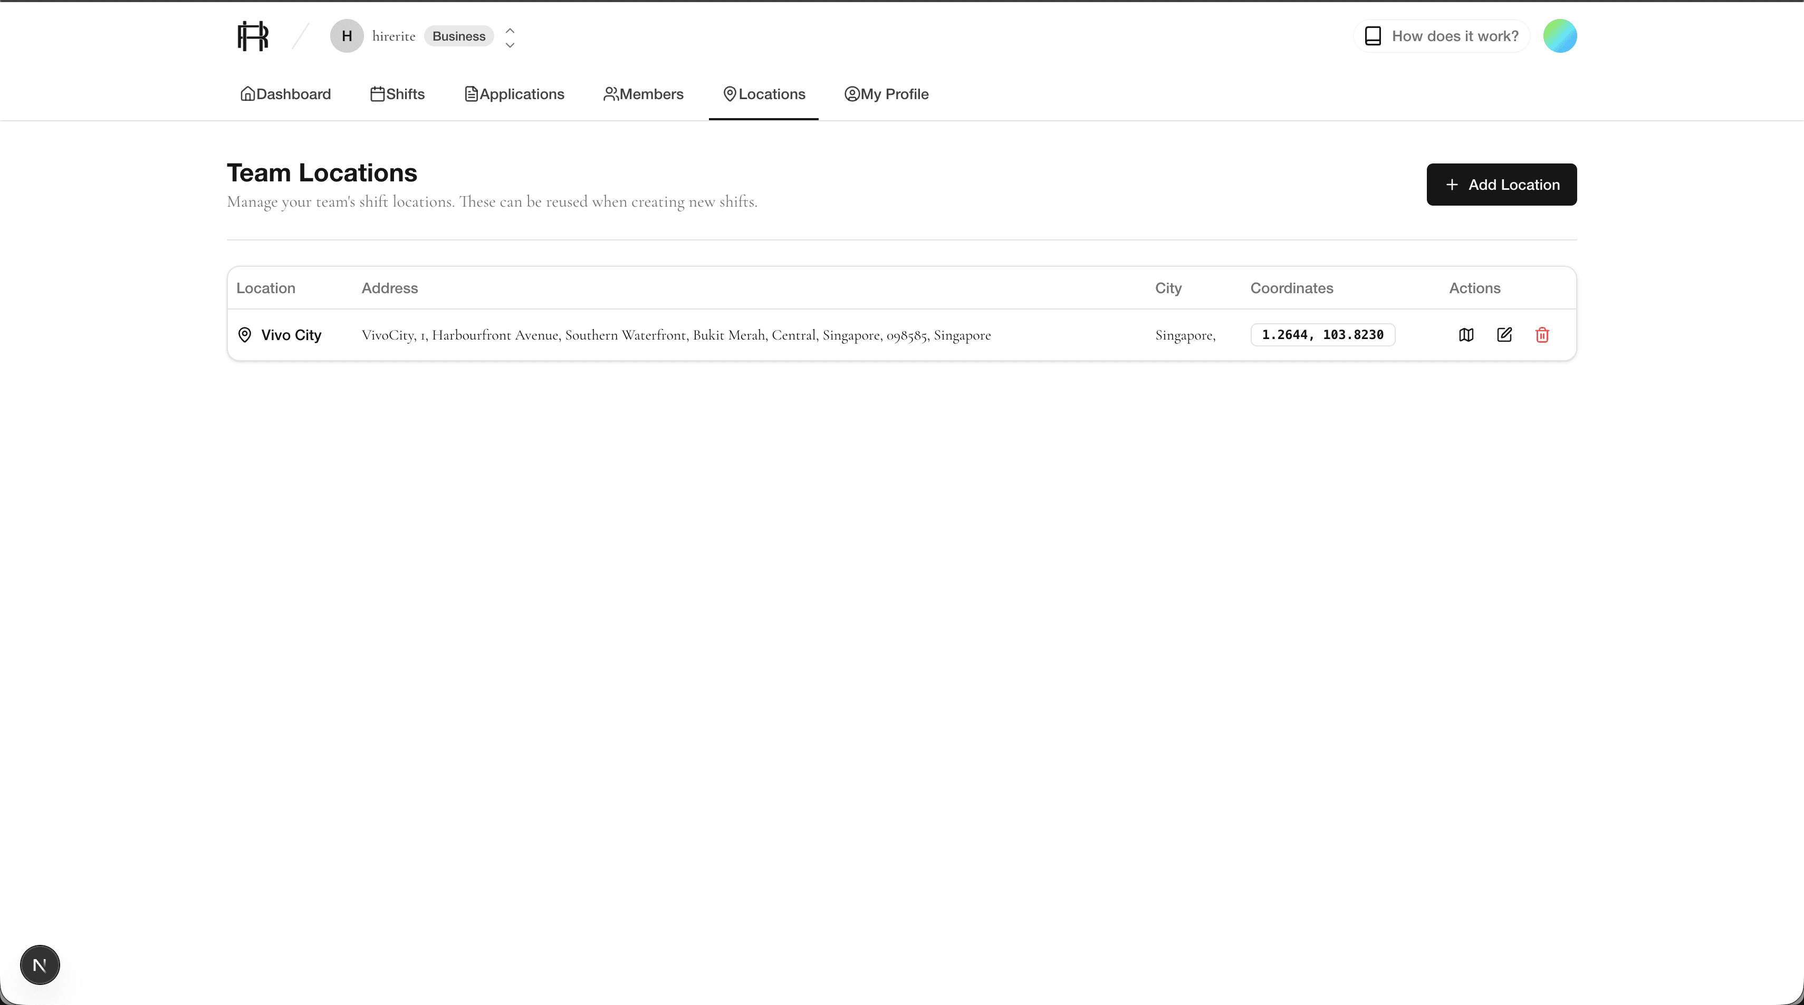Click the 1.2644, 103.8230 coordinates badge

coord(1322,334)
